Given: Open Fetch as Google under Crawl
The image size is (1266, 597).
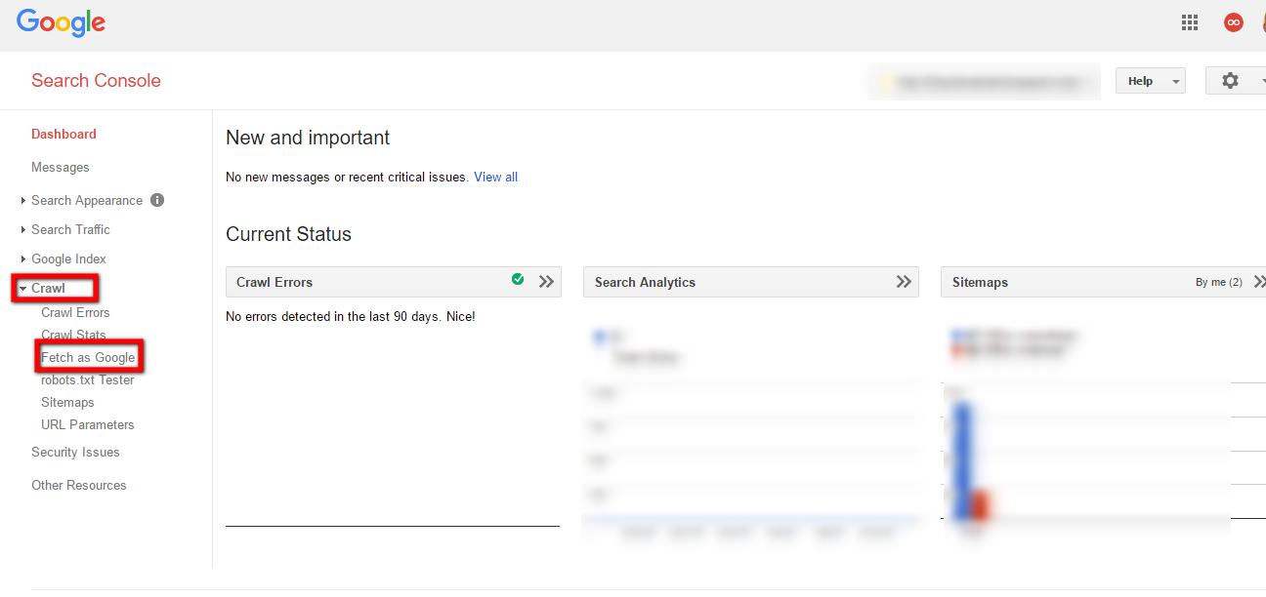Looking at the screenshot, I should [x=88, y=357].
